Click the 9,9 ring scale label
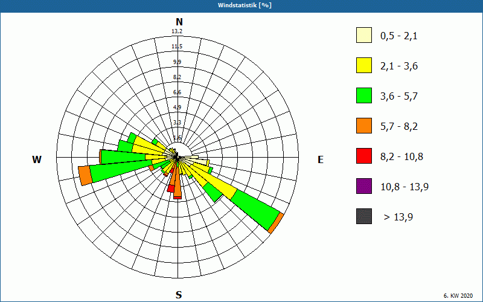This screenshot has height=302, width=483. (x=177, y=62)
